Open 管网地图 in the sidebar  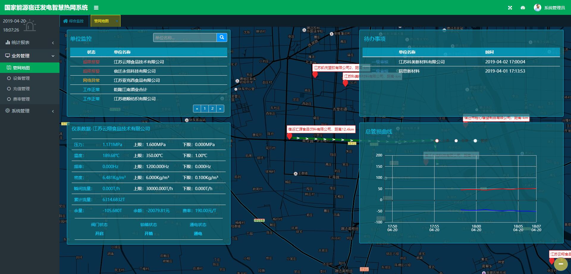click(30, 68)
